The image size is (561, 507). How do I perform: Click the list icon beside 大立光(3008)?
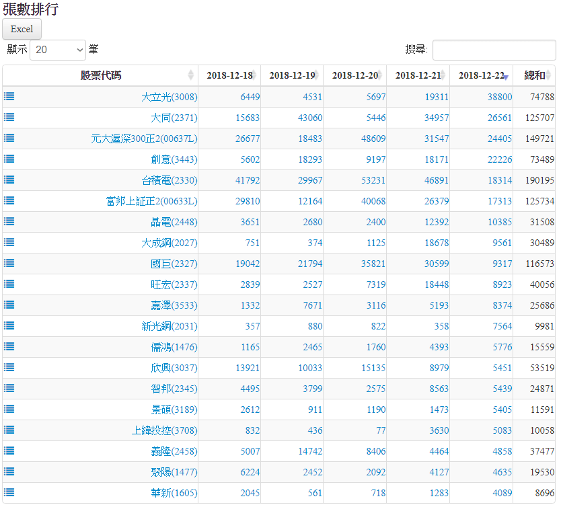tap(9, 96)
